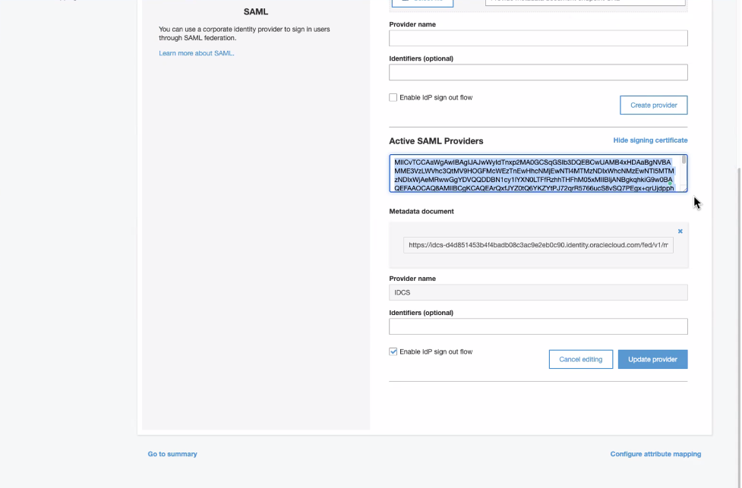
Task: Check the unchecked Enable IdP sign out flow box
Action: [x=393, y=98]
